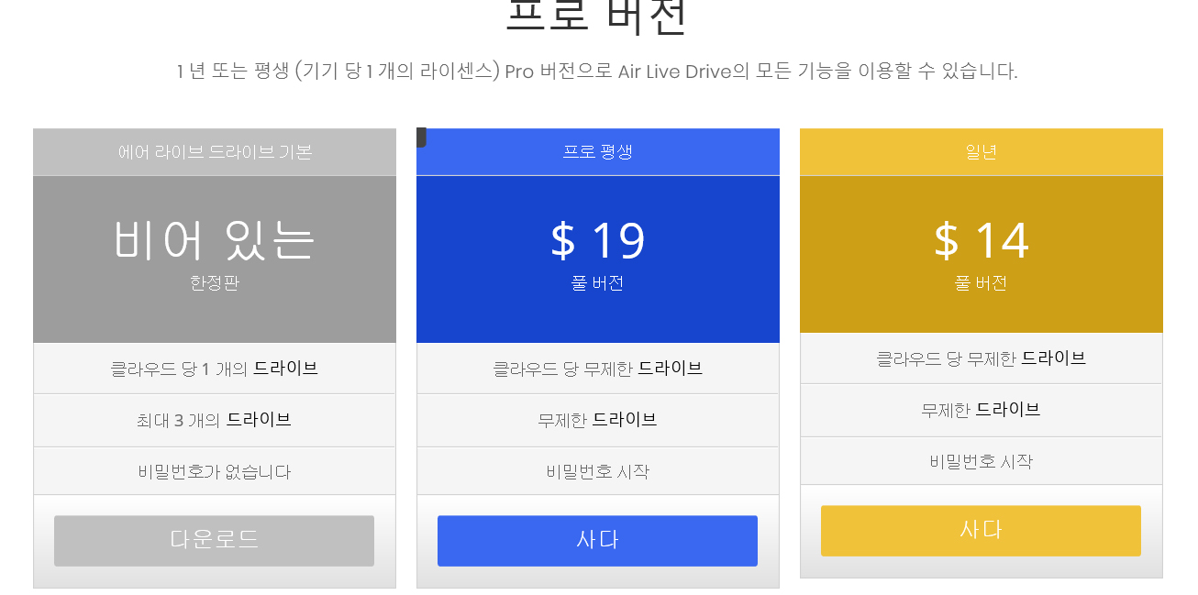The image size is (1198, 595).
Task: Click the $ 19 price
Action: click(x=598, y=240)
